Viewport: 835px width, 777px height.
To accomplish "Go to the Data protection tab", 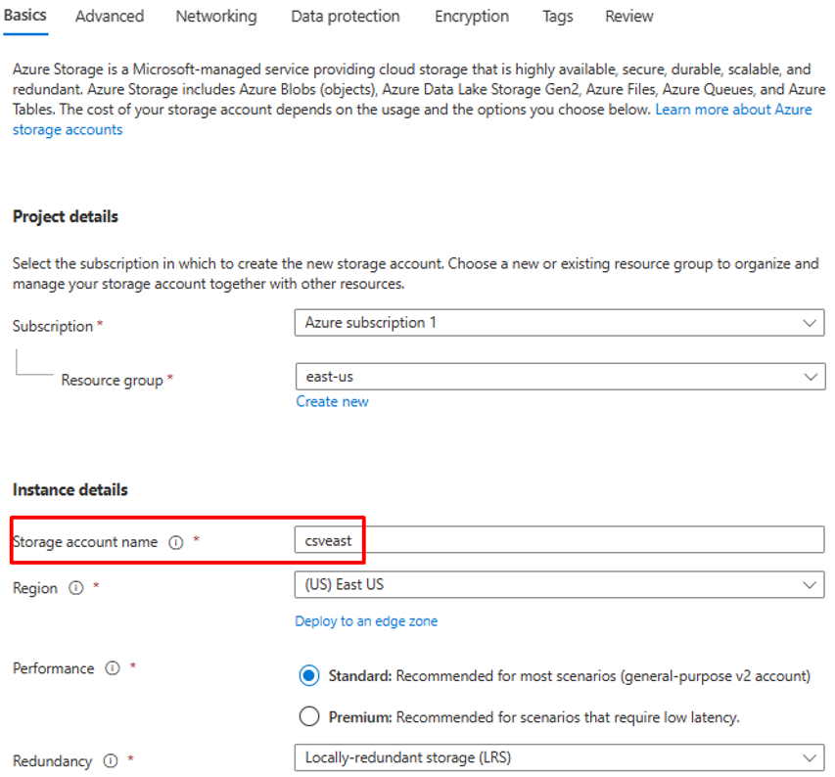I will click(346, 17).
